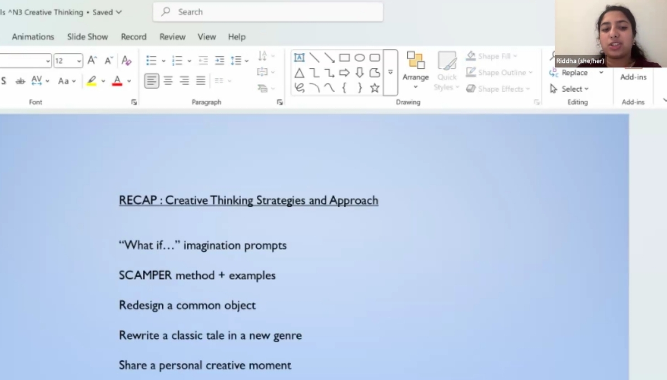Expand the shapes gallery More arrow
This screenshot has height=380, width=667.
coord(390,73)
